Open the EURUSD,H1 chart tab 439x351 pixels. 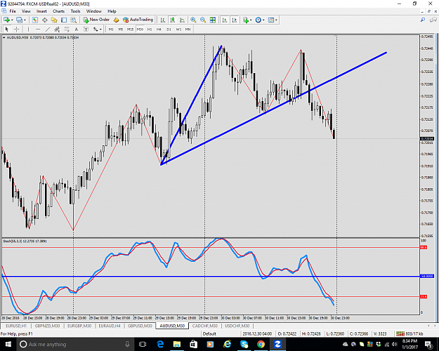click(16, 326)
